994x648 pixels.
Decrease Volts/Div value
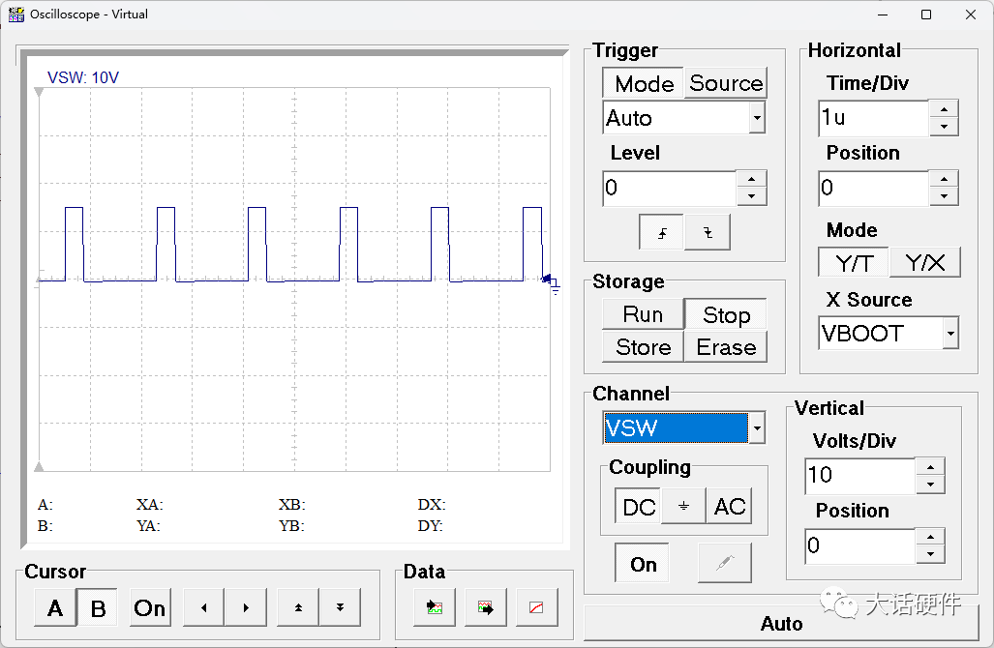(x=931, y=485)
